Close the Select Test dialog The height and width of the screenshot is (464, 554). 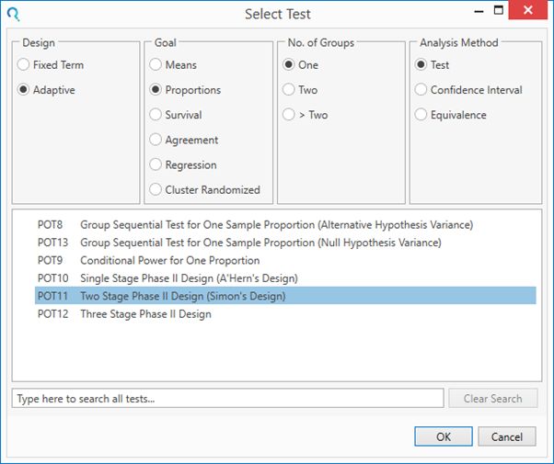pos(528,10)
